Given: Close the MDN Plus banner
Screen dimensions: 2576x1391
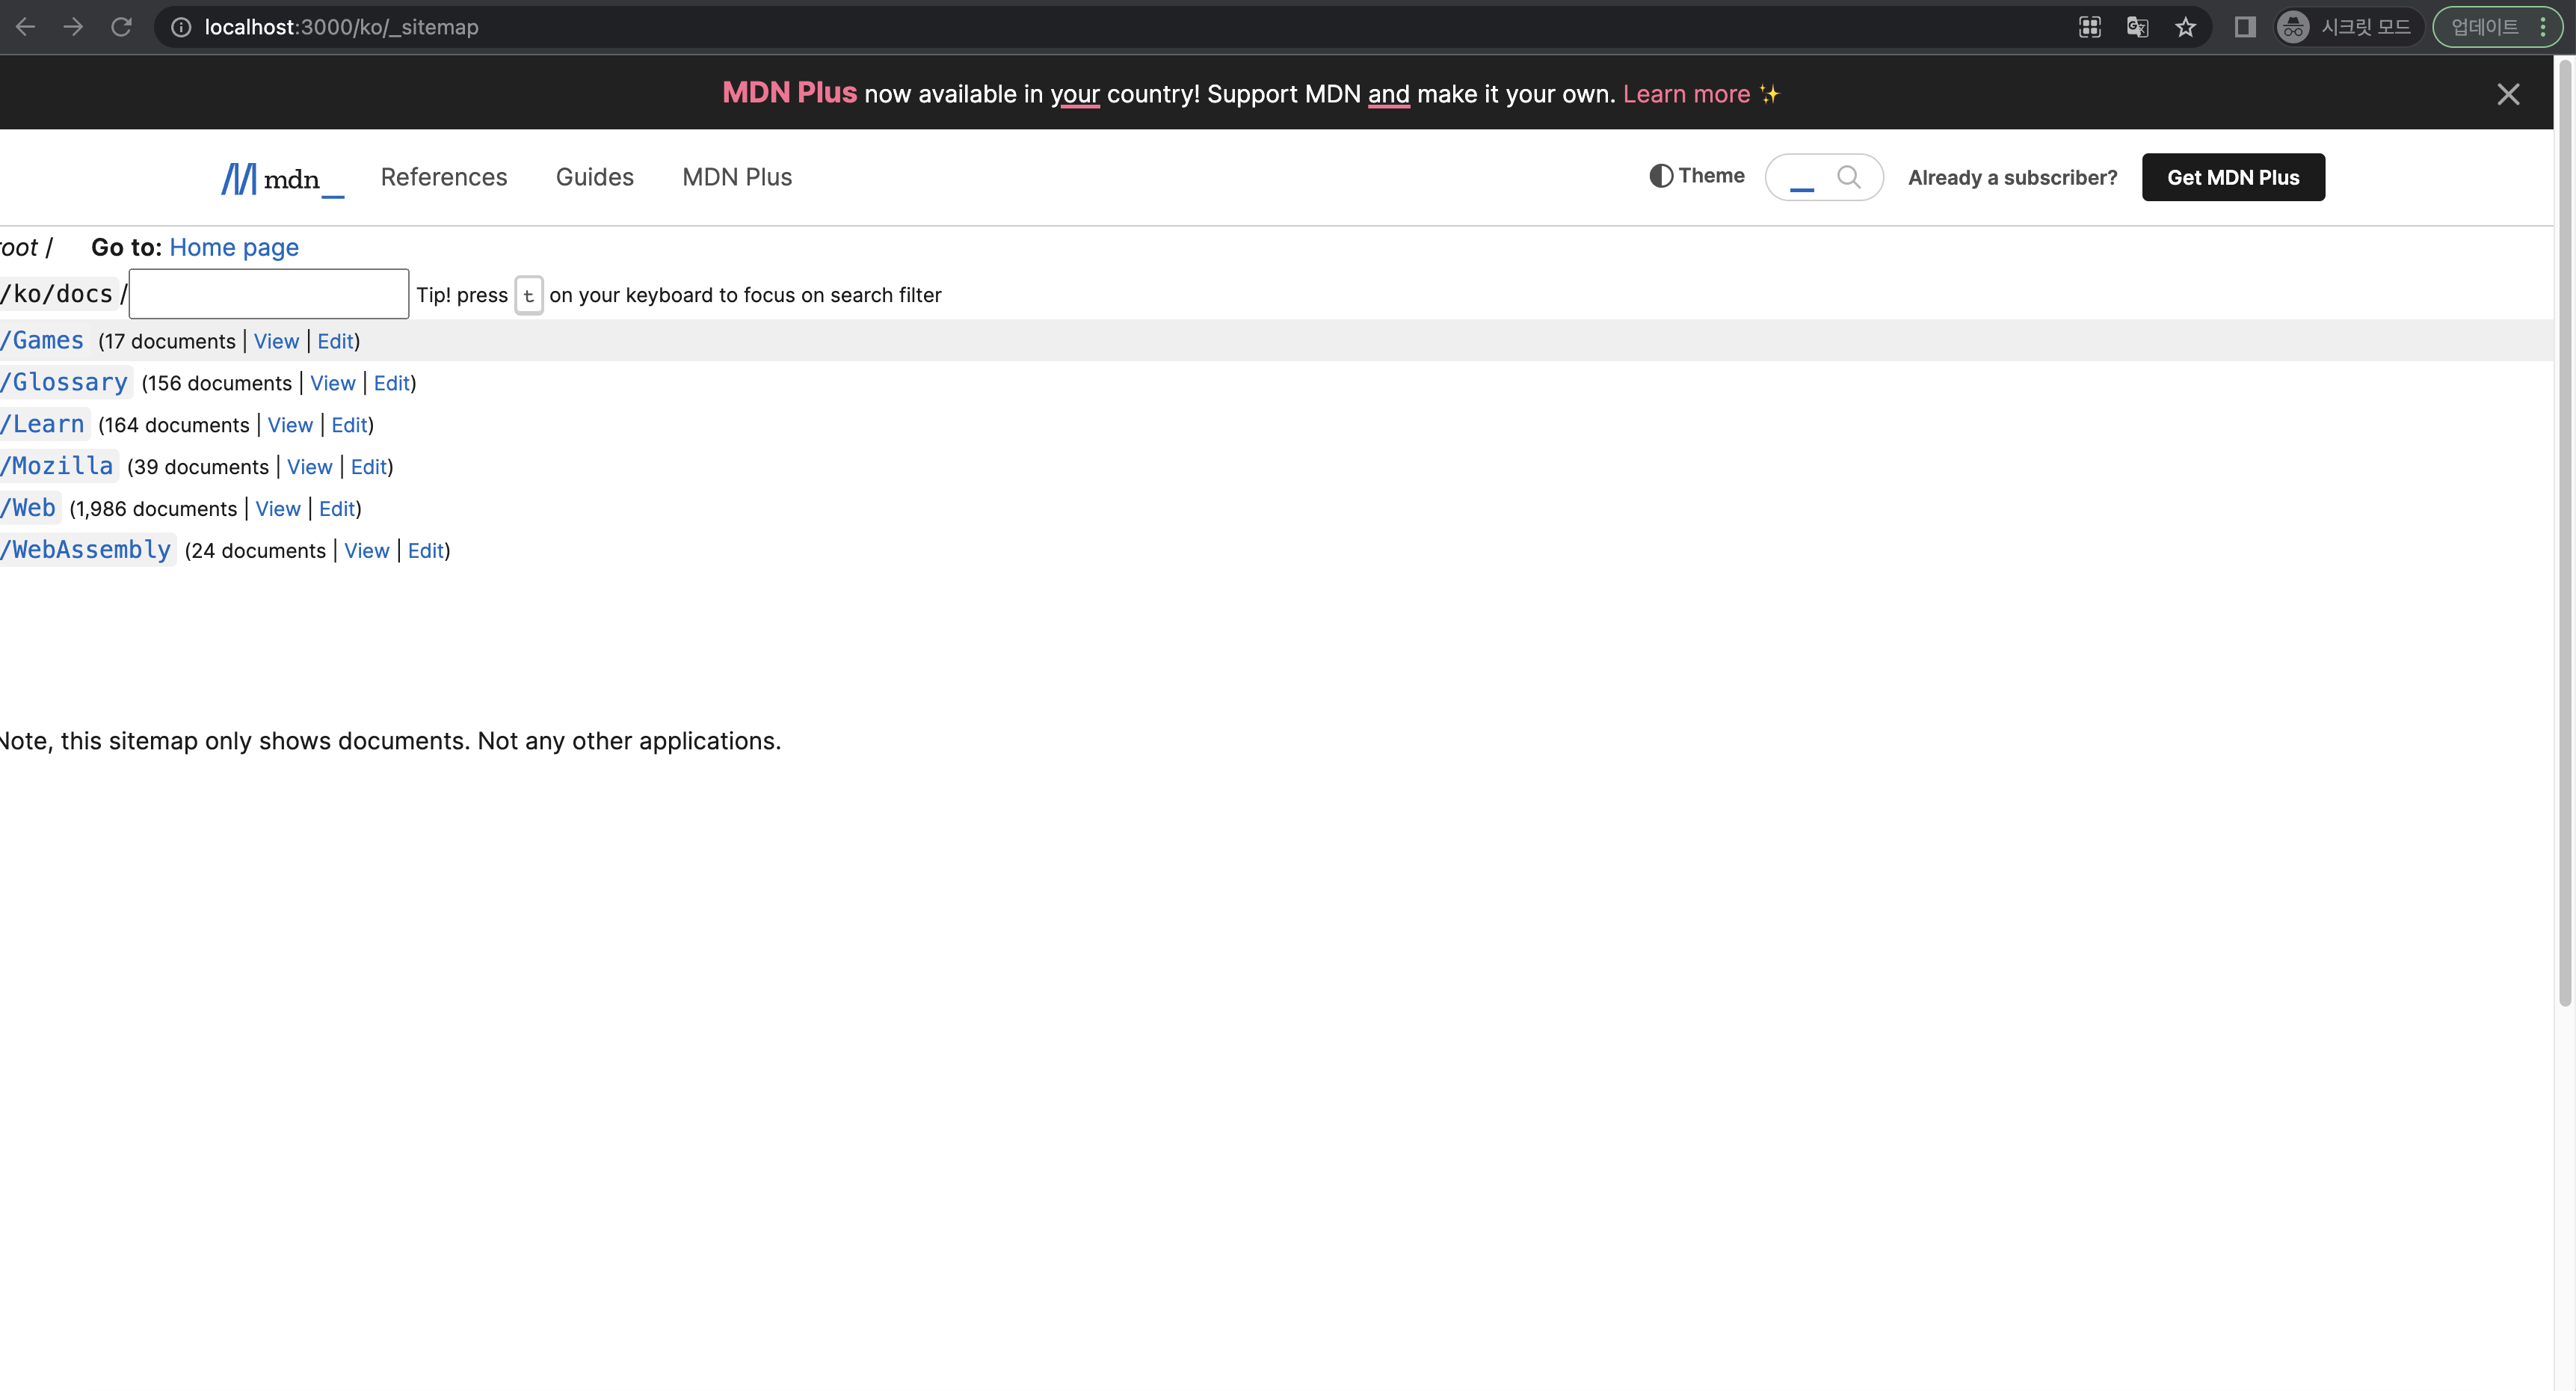Looking at the screenshot, I should point(2507,94).
